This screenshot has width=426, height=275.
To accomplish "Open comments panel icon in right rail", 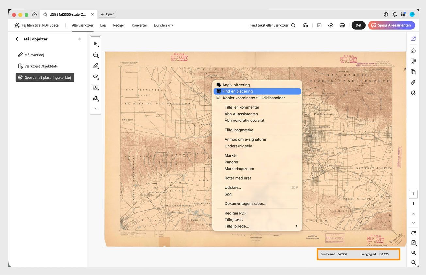I will (x=413, y=51).
